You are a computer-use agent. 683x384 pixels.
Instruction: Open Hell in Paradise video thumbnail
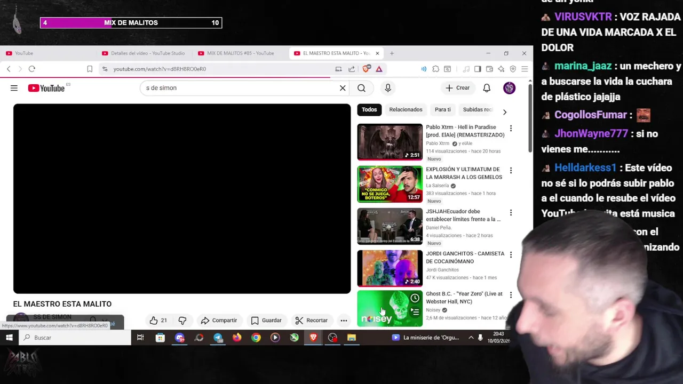point(390,142)
